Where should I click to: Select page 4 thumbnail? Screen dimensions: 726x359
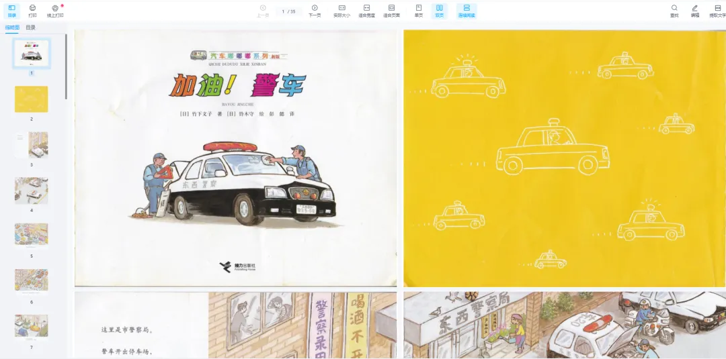click(32, 191)
